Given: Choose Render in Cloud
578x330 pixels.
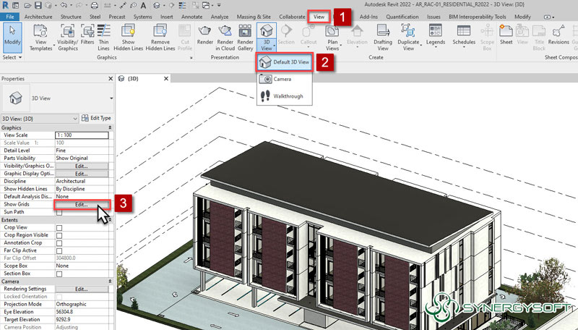Looking at the screenshot, I should (225, 38).
